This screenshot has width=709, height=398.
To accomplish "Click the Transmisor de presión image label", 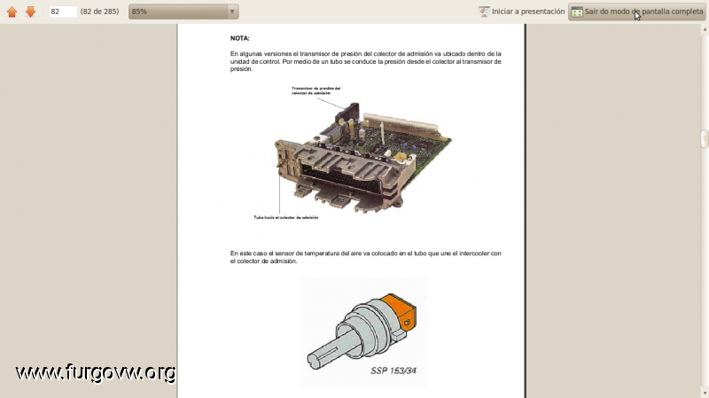I will click(316, 90).
